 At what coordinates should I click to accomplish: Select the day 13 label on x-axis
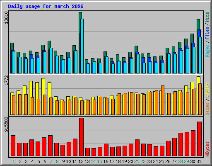tap(87, 161)
